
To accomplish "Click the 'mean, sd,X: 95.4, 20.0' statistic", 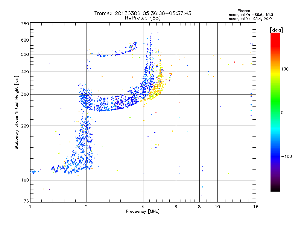I will [x=250, y=19].
